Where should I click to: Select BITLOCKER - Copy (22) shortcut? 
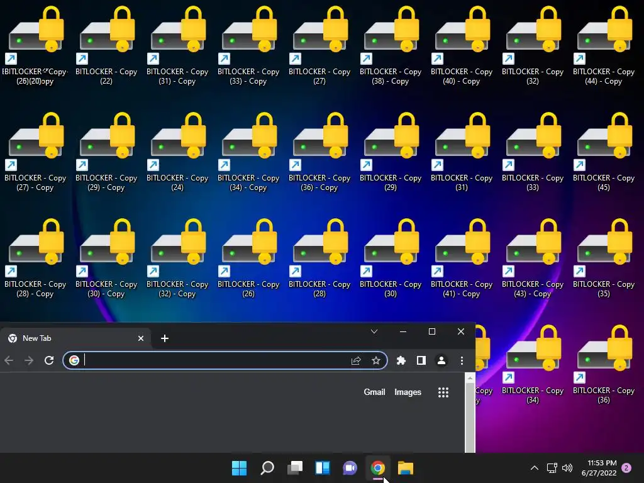(106, 45)
